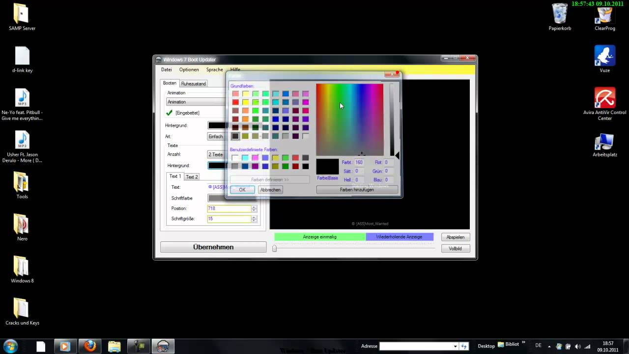
Task: Click Abbrechen in color dialog
Action: coord(270,190)
